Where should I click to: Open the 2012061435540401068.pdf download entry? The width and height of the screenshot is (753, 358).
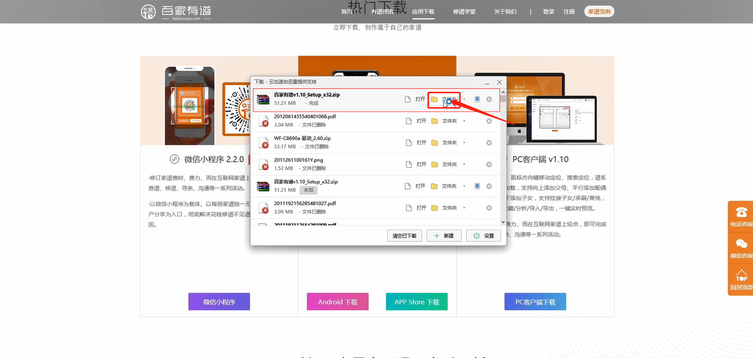click(x=415, y=121)
